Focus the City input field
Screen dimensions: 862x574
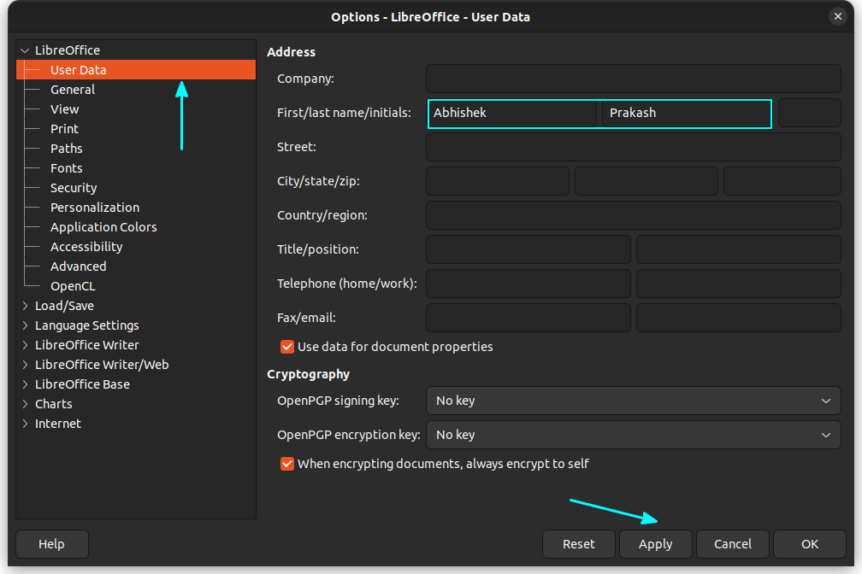498,181
